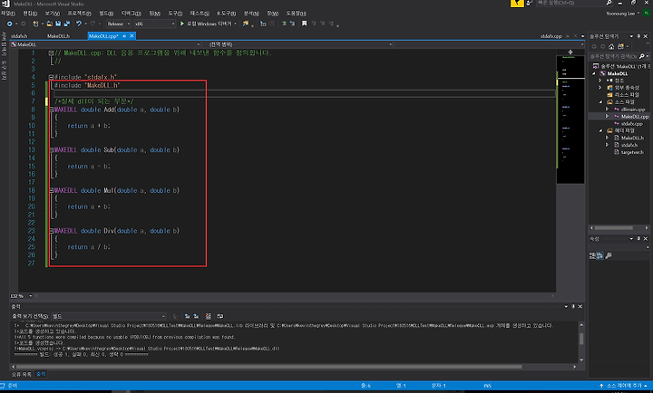Collapse the Add function code block
The image size is (653, 393).
click(x=51, y=110)
